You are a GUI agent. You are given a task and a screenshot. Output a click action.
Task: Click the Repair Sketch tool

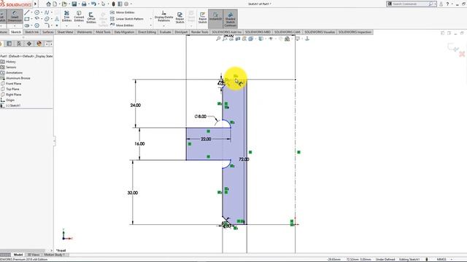[180, 17]
